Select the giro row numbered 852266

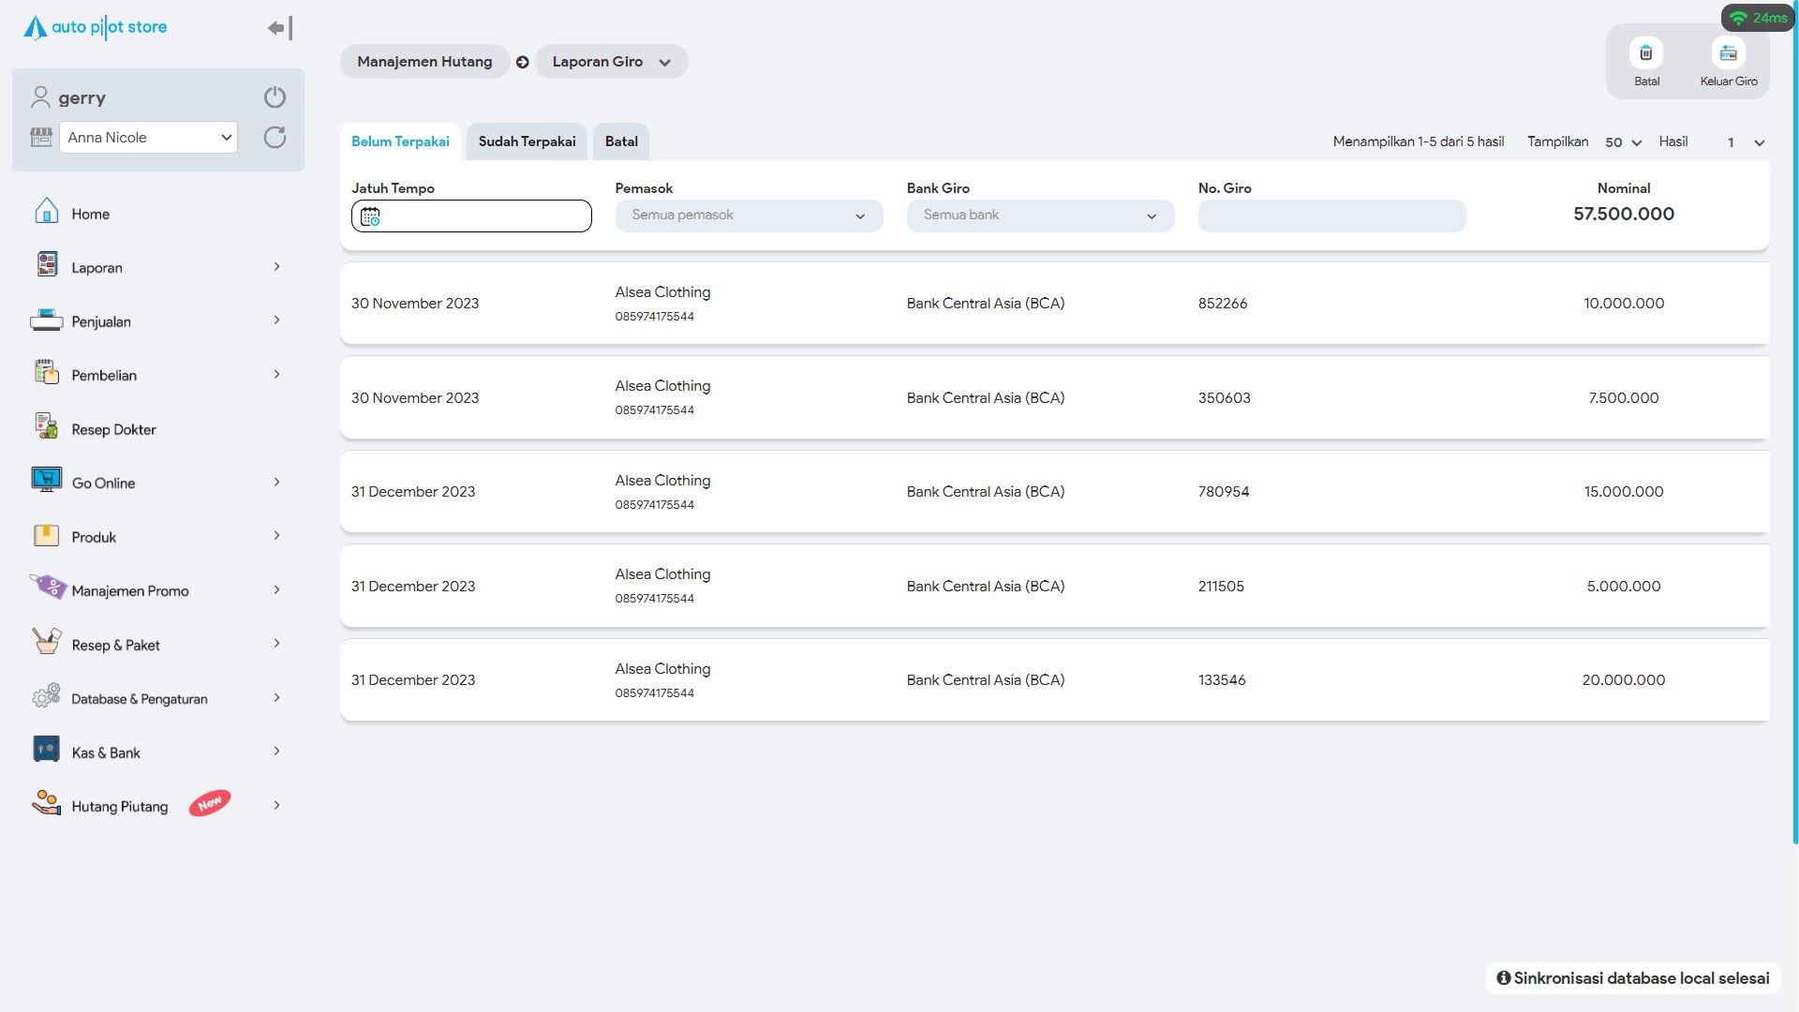(1053, 304)
